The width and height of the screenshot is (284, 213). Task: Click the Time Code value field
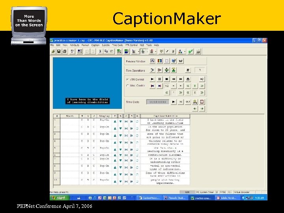coord(158,102)
